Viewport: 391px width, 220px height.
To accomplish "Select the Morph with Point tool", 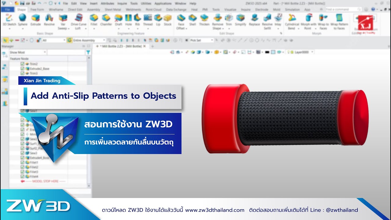I will click(x=309, y=22).
